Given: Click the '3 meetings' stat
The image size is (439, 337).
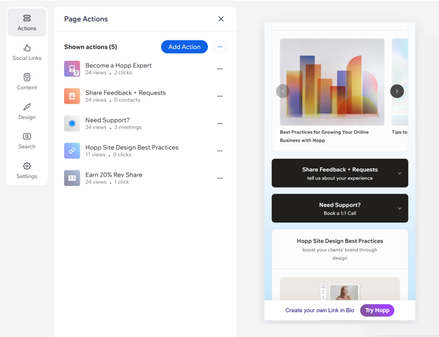Looking at the screenshot, I should [128, 127].
